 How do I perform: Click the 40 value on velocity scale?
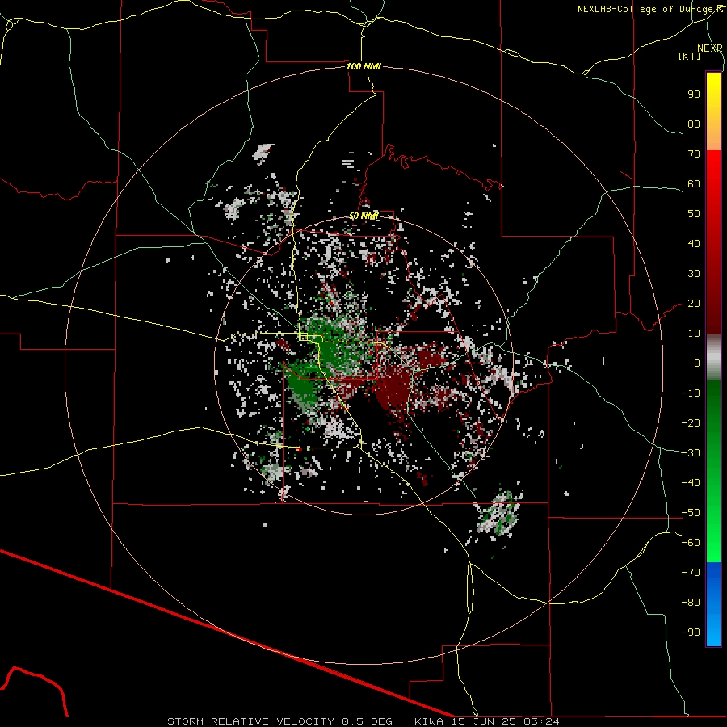(x=694, y=244)
